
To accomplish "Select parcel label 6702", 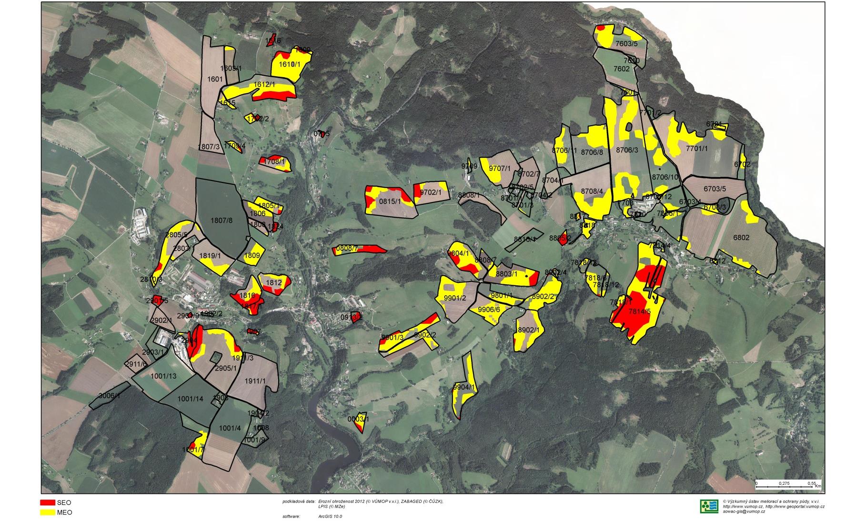I will pyautogui.click(x=742, y=164).
